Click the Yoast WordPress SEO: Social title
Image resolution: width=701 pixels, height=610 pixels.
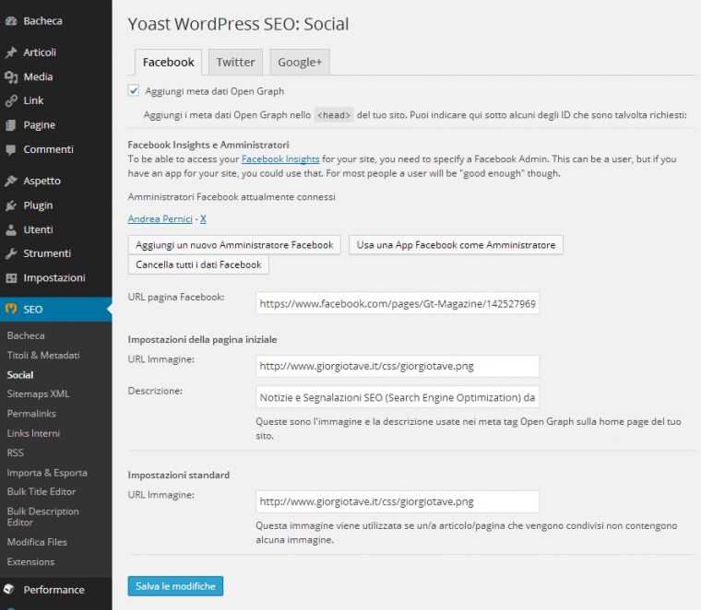pos(238,24)
